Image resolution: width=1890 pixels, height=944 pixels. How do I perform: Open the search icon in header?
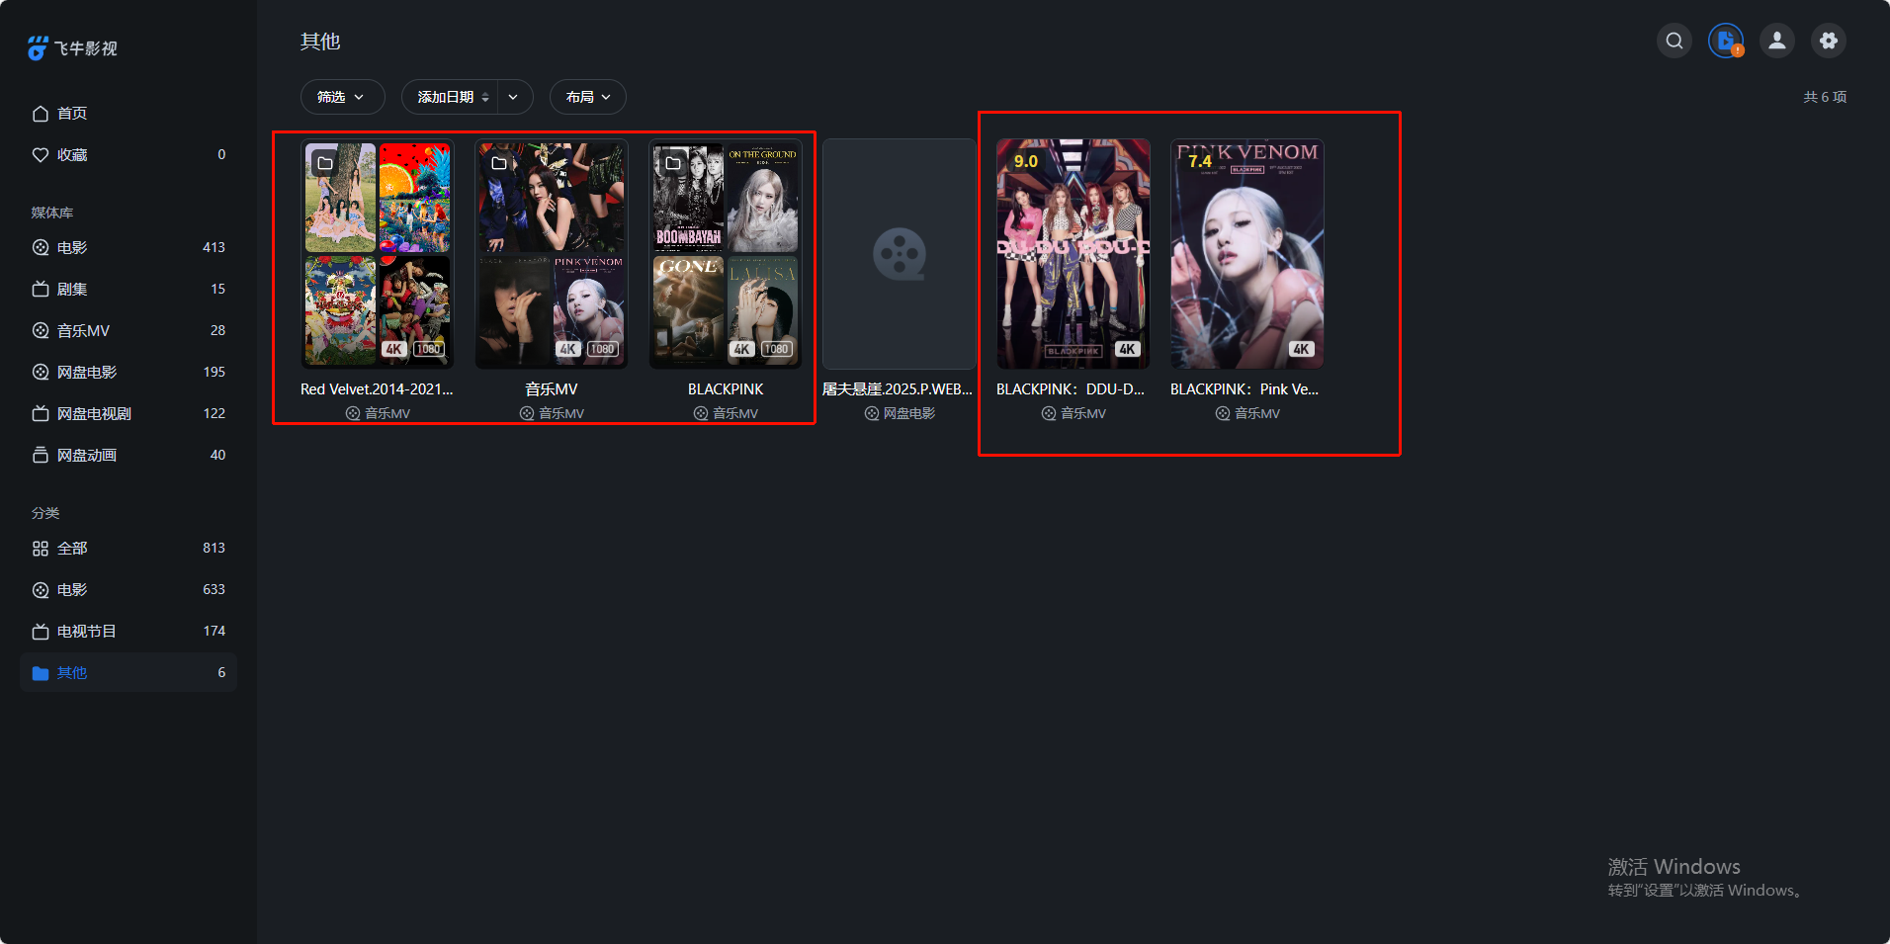point(1675,41)
